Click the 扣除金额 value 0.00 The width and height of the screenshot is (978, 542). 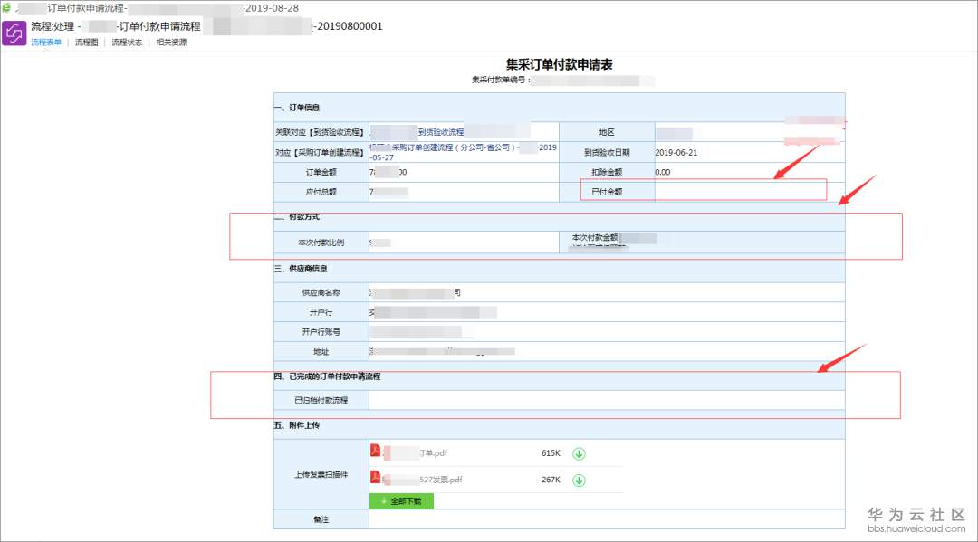click(663, 172)
